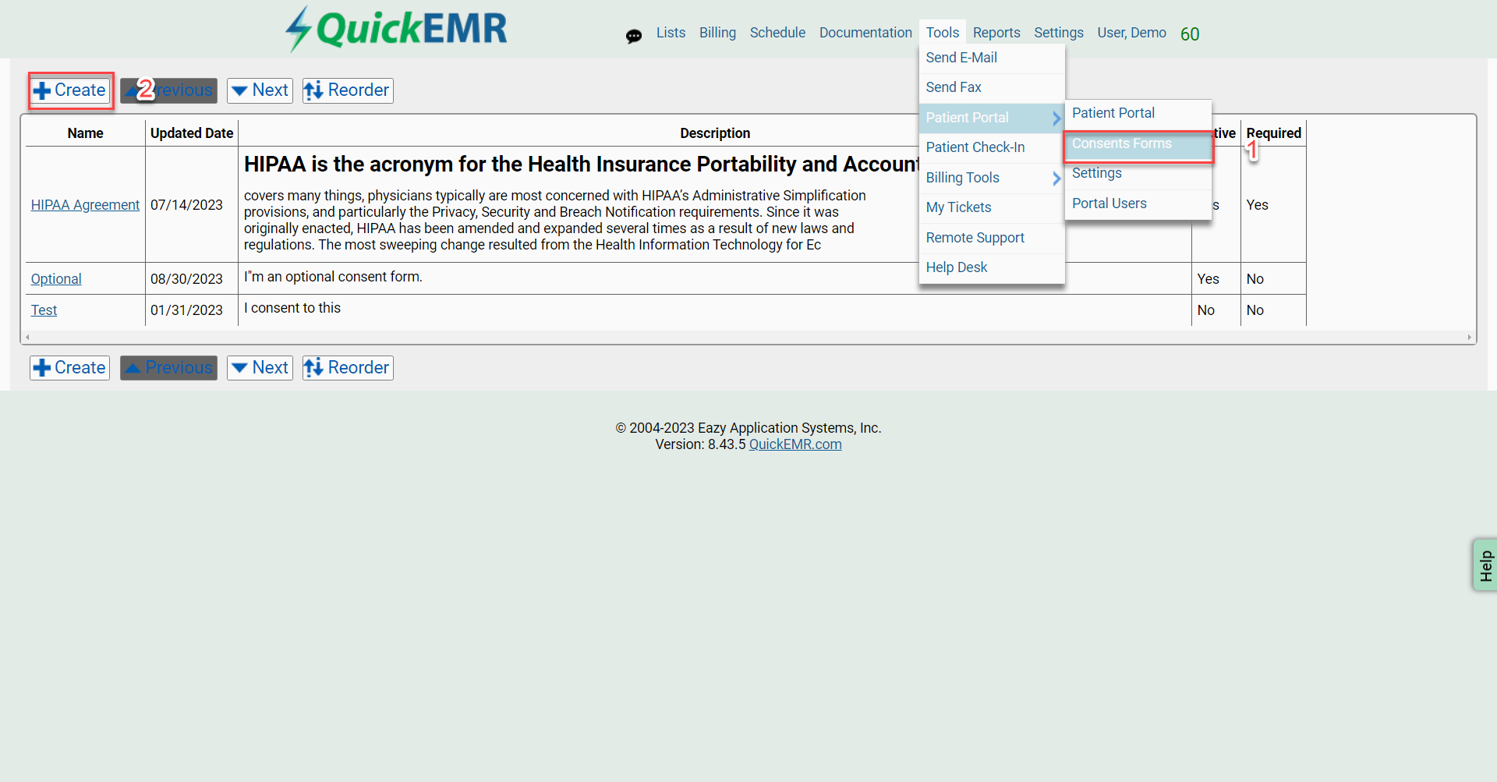Click the bottom Create button
This screenshot has height=782, width=1497.
click(x=70, y=368)
